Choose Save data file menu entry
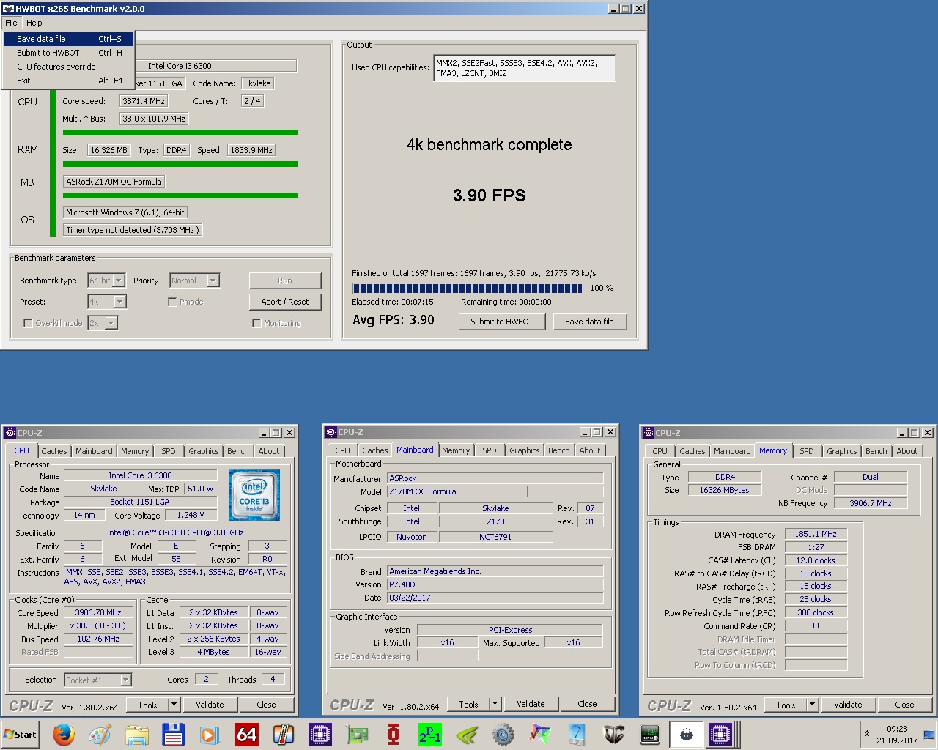 click(x=68, y=39)
